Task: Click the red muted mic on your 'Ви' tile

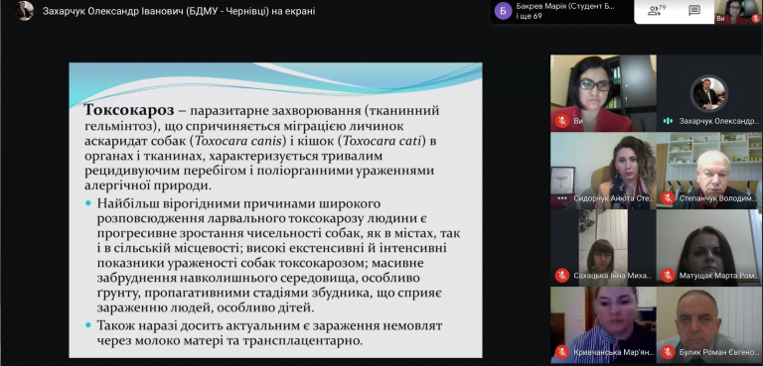Action: [x=562, y=121]
